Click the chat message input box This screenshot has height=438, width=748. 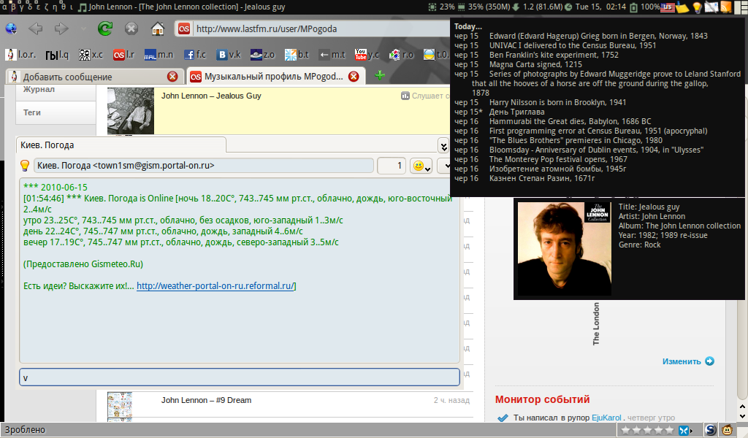pyautogui.click(x=240, y=377)
